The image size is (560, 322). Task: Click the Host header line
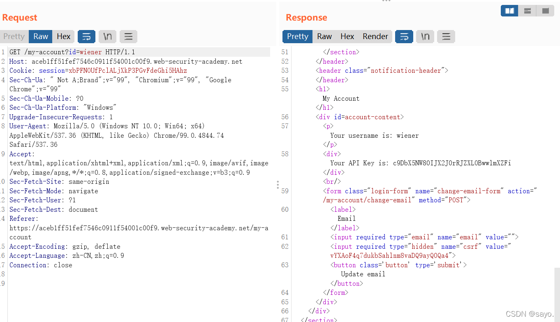pyautogui.click(x=126, y=62)
